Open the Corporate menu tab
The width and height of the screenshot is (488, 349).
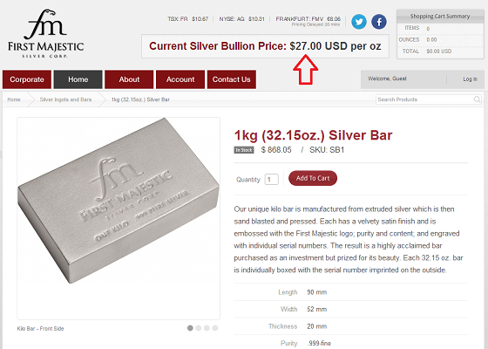pos(27,79)
